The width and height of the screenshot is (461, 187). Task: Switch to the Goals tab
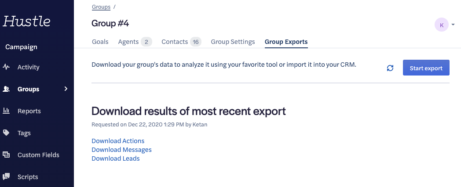pyautogui.click(x=100, y=42)
